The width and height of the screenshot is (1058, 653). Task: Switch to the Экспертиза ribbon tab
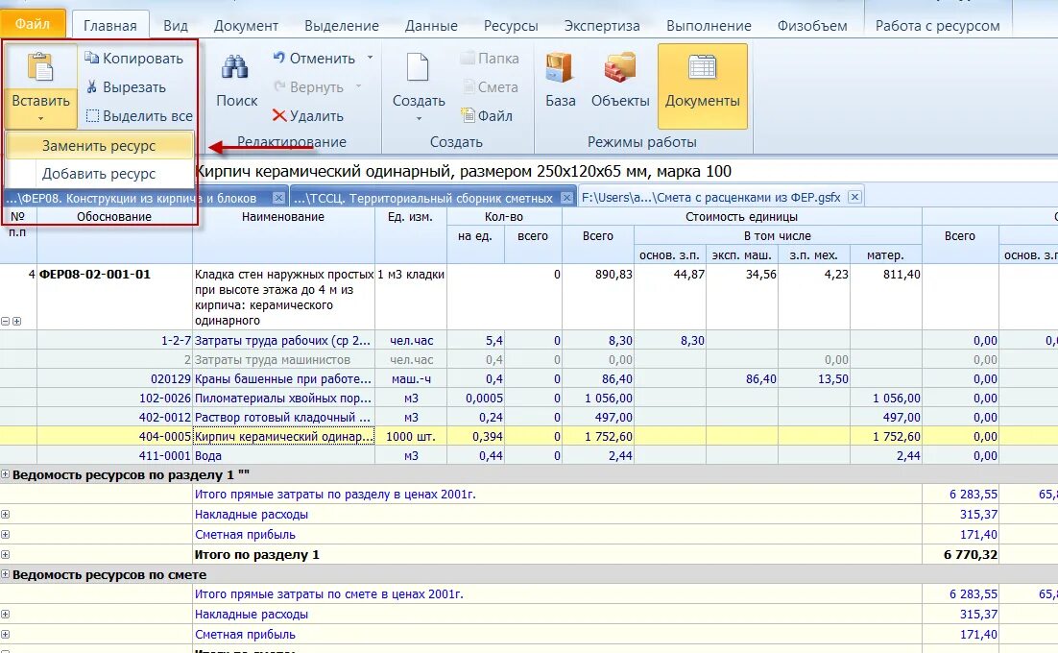602,26
